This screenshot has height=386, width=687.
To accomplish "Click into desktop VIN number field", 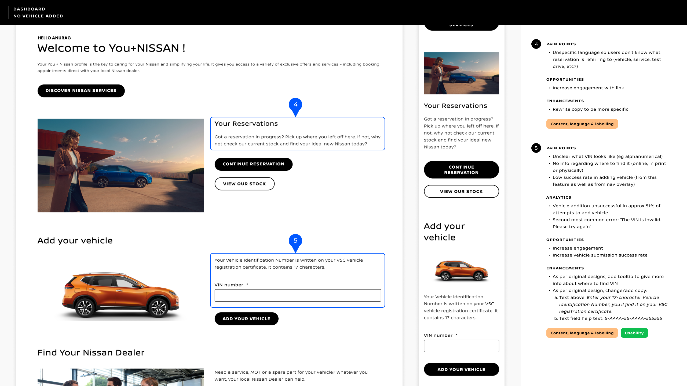I will click(x=298, y=295).
